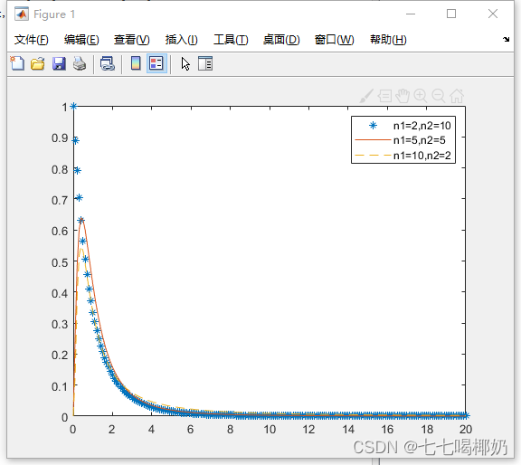Viewport: 521px width, 465px height.
Task: Toggle the Insert Legend toolbar button
Action: 156,63
